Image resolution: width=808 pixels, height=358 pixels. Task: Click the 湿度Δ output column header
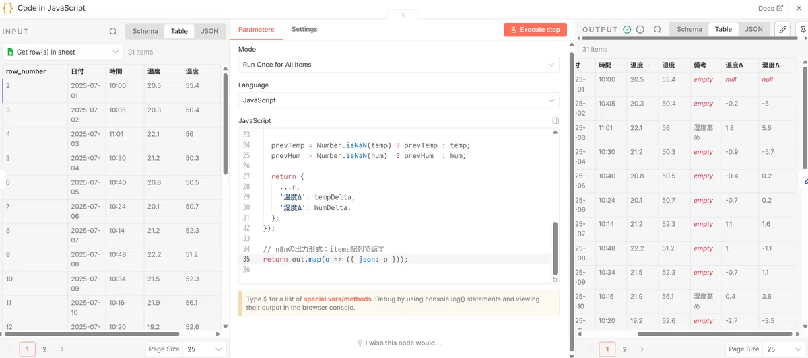coord(775,65)
